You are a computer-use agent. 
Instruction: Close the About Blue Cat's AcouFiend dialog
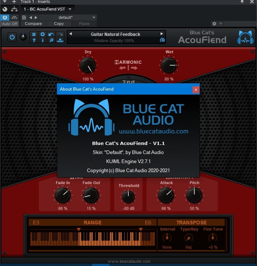196,89
